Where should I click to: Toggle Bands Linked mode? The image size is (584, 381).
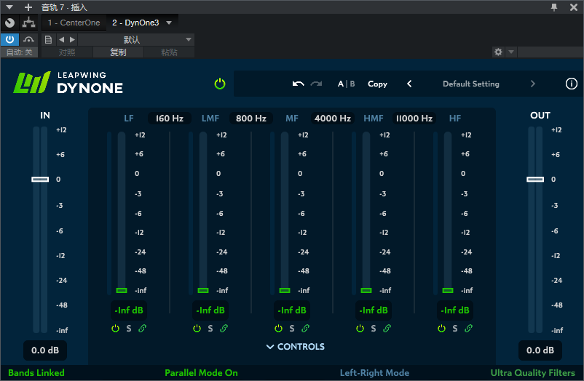[36, 373]
